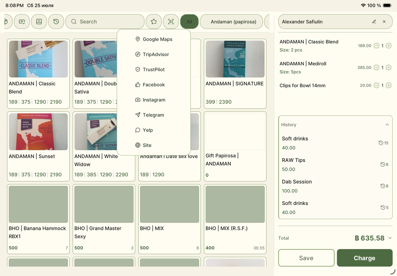Click history clock icon beside Soft drinks 15
The image size is (397, 276).
381,143
